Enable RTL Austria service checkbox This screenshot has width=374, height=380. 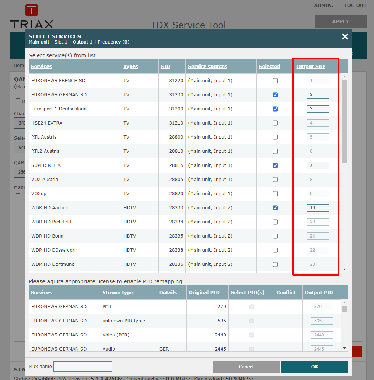pos(275,137)
